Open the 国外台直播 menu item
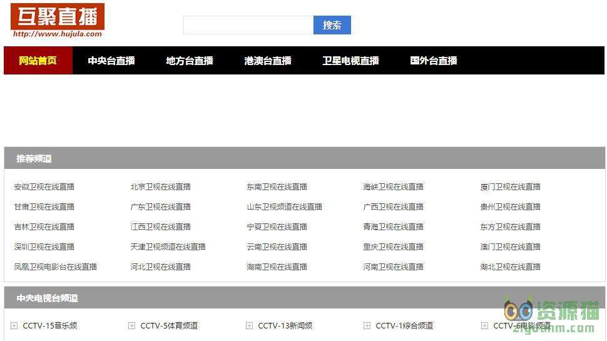The width and height of the screenshot is (607, 341). pyautogui.click(x=434, y=61)
